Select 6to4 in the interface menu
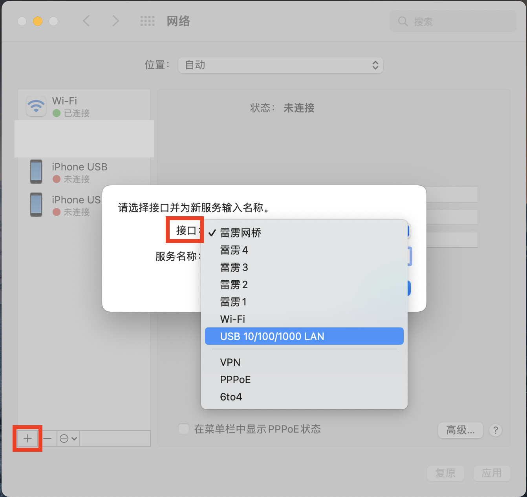This screenshot has height=497, width=527. (x=231, y=397)
